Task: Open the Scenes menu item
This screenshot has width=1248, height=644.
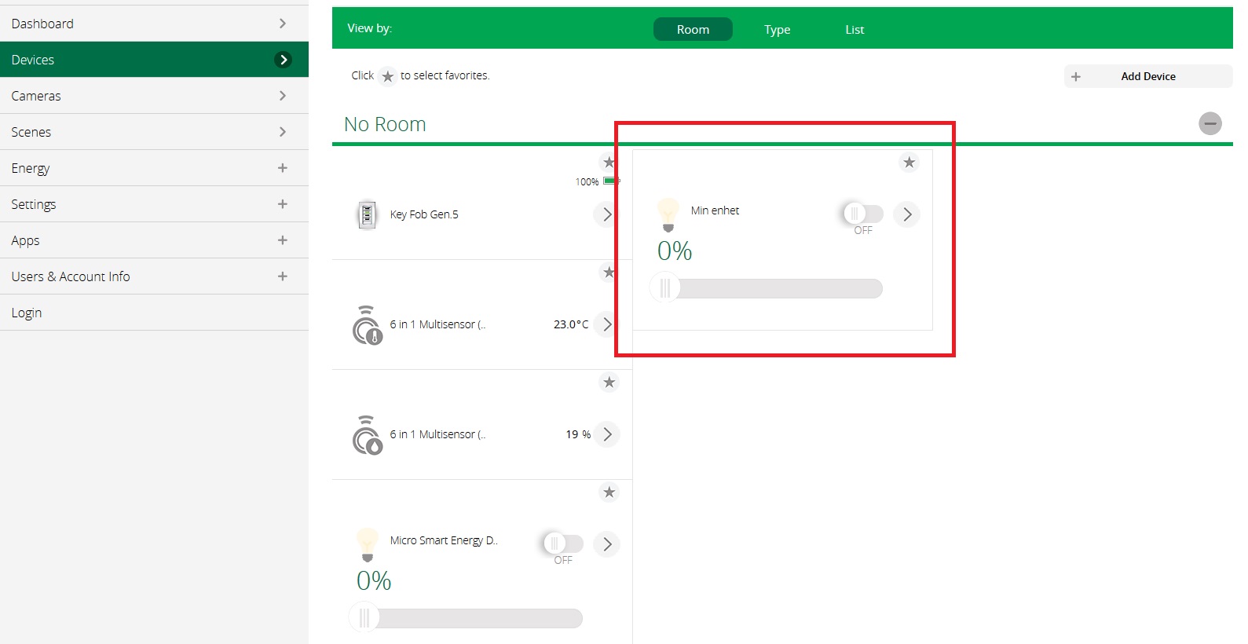Action: (154, 132)
